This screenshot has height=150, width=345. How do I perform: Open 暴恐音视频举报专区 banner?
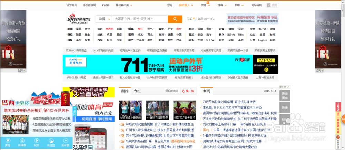(241, 19)
